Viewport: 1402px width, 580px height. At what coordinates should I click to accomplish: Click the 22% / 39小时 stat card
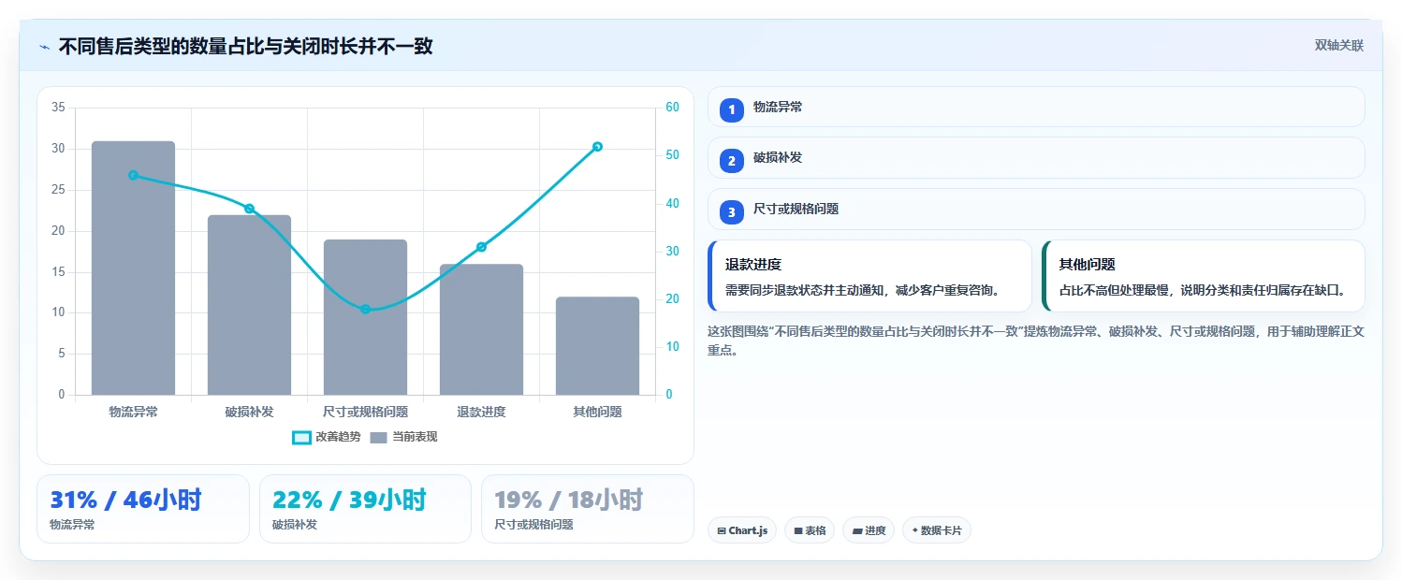point(365,509)
